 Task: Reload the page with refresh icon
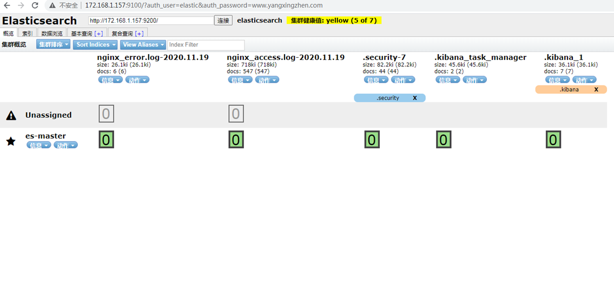click(x=35, y=5)
